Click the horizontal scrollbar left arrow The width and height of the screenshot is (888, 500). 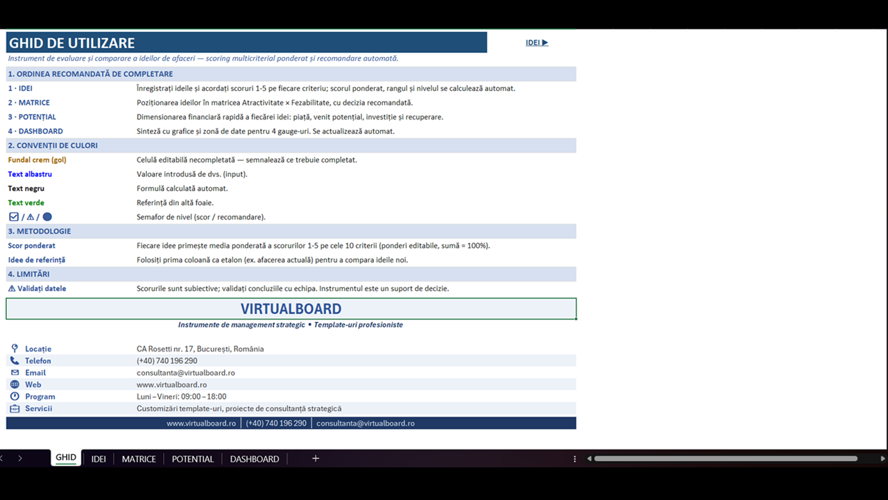click(x=589, y=458)
